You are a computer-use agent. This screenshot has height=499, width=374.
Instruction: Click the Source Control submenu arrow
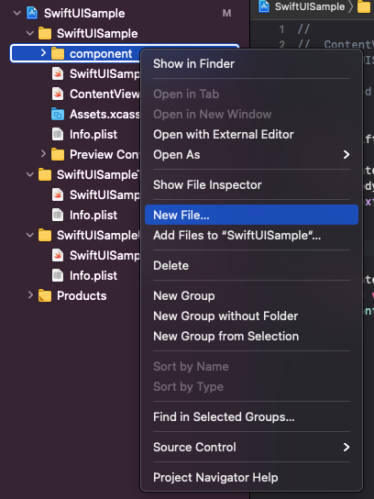tap(346, 447)
